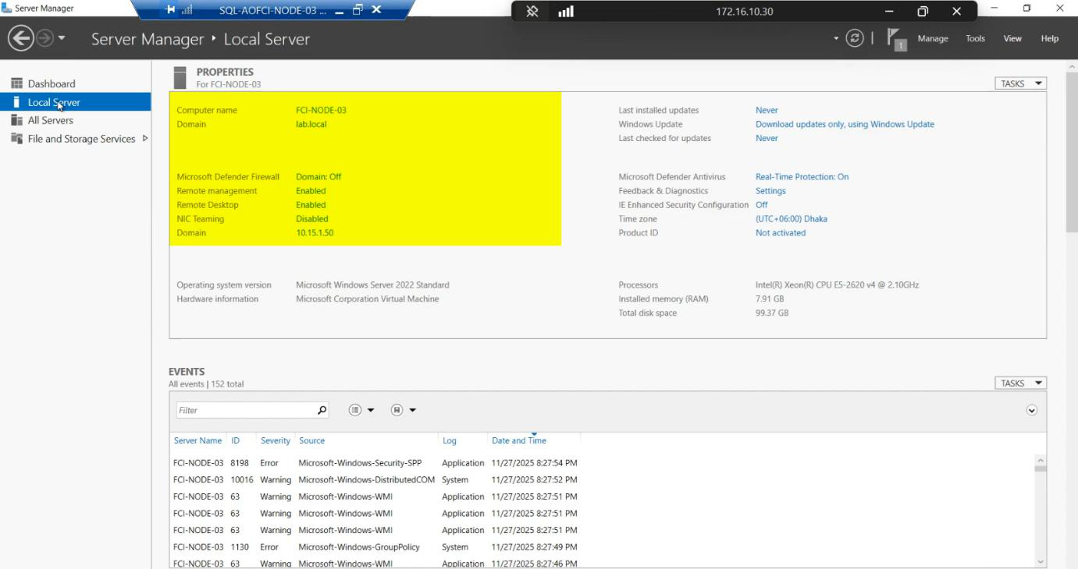Click NIC Teaming Disabled link
This screenshot has width=1078, height=569.
312,219
